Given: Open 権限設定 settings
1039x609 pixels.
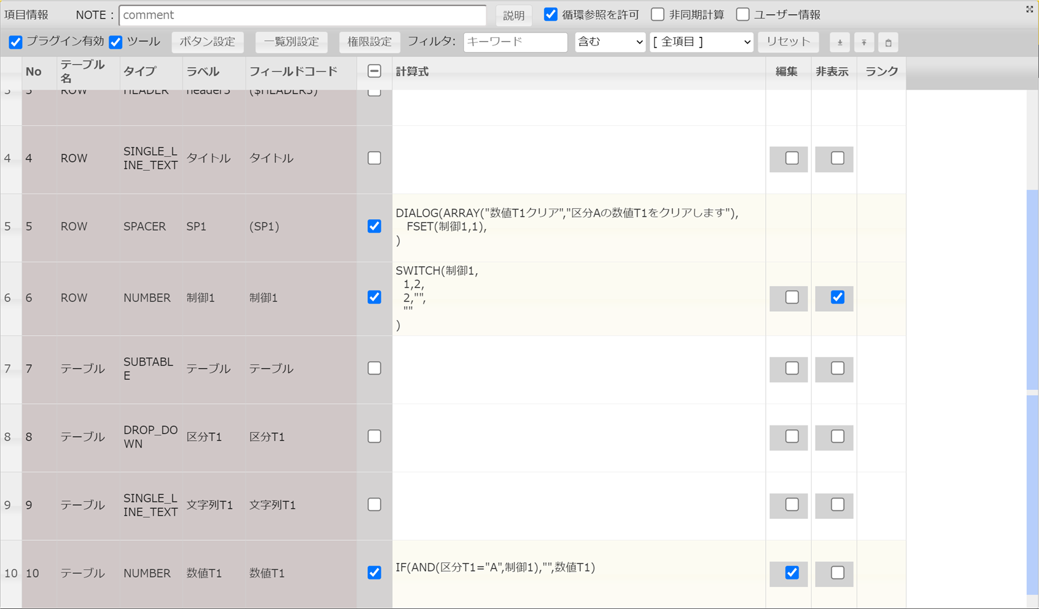Looking at the screenshot, I should 369,42.
